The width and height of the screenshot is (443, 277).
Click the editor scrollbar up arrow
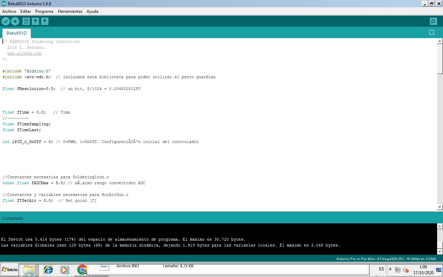coord(440,41)
